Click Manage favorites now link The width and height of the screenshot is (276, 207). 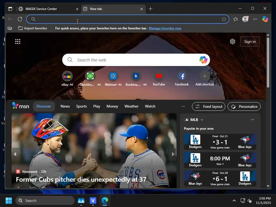coord(165,28)
